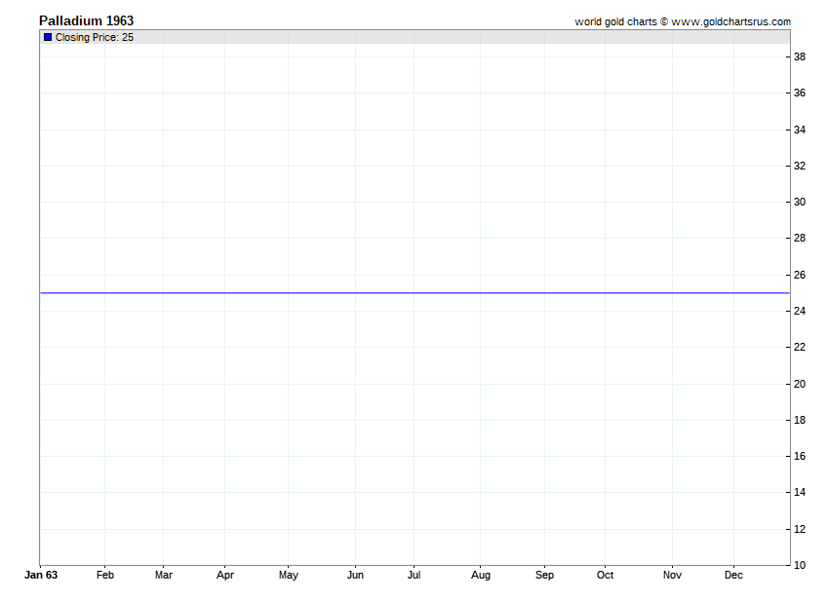Viewport: 829px width, 600px height.
Task: Click the 'Feb' x-axis label
Action: 104,575
